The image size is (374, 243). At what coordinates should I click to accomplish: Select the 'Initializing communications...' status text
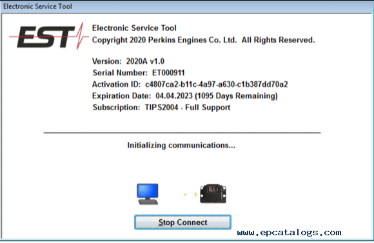(x=181, y=145)
